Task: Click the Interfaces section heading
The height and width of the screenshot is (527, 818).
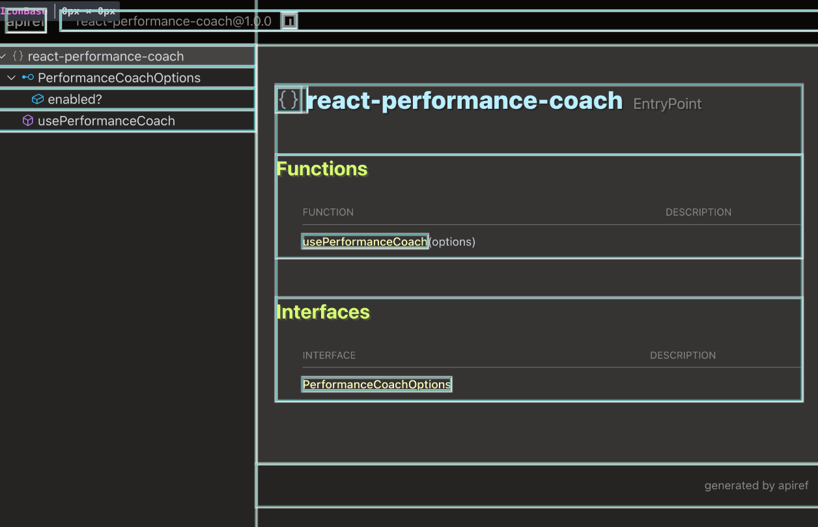Action: [x=323, y=311]
